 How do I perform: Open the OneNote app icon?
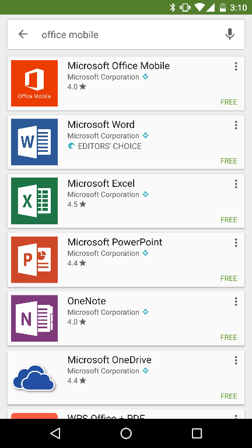click(34, 318)
